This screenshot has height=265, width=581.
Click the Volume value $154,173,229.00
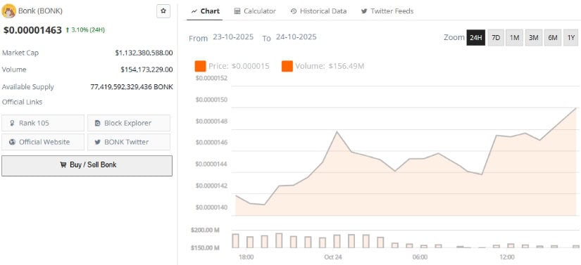pyautogui.click(x=146, y=70)
